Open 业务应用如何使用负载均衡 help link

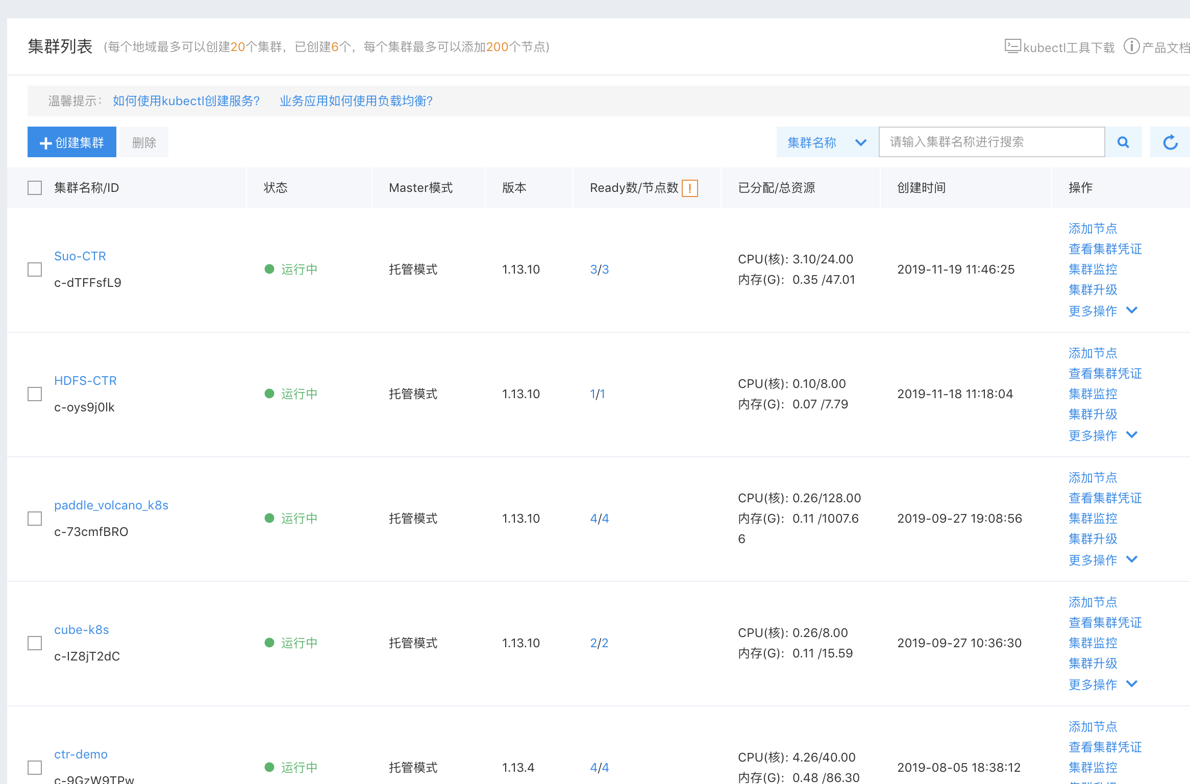point(356,101)
